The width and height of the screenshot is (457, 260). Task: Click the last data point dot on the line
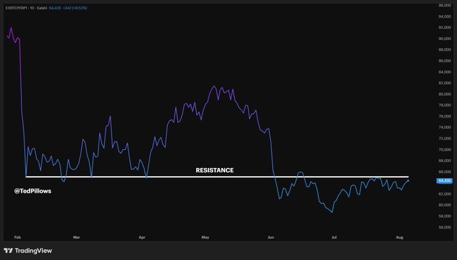coord(409,181)
